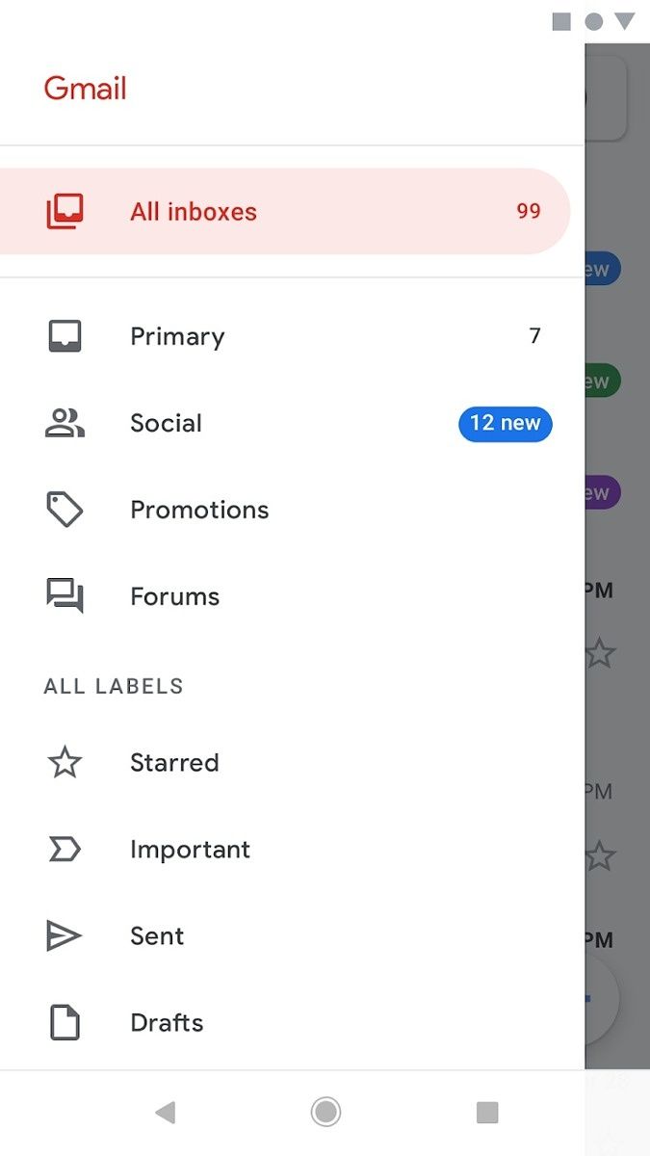Click the Gmail logo

[x=85, y=87]
